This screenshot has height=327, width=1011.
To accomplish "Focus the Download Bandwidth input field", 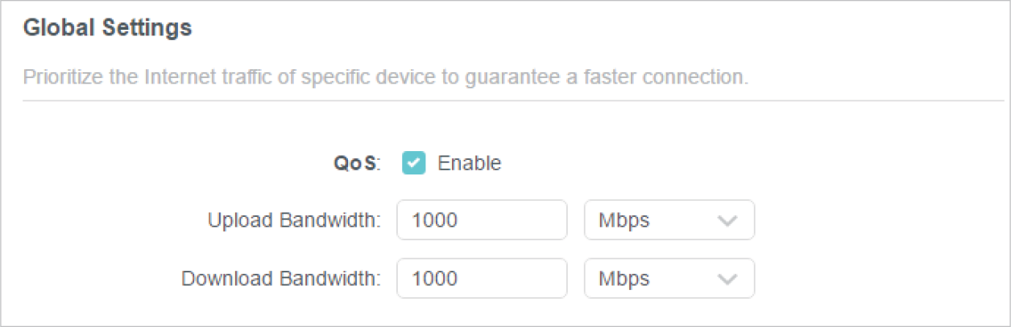I will point(482,278).
